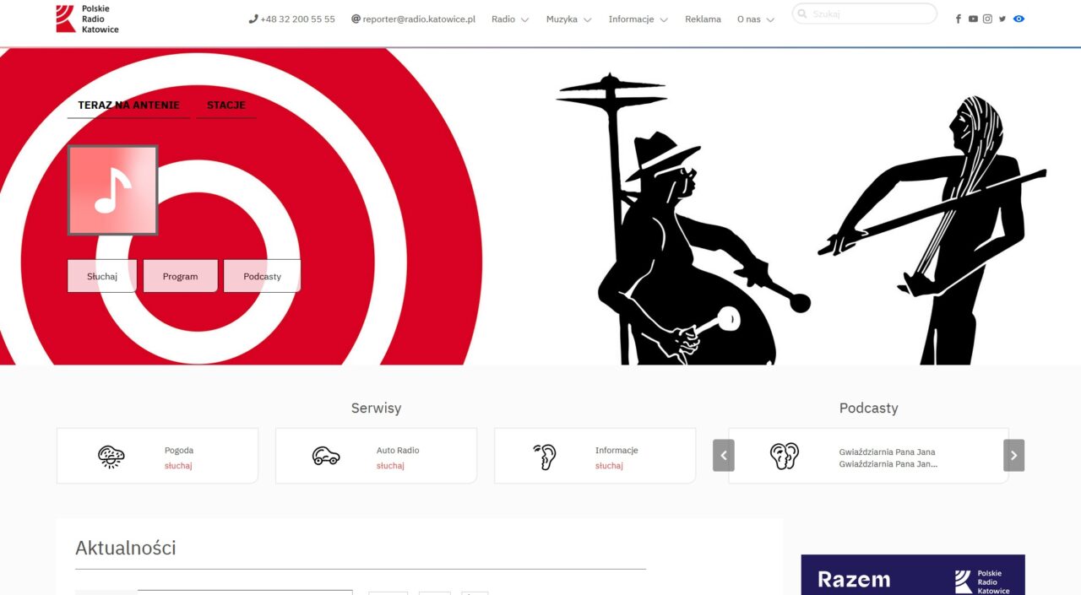Screen dimensions: 1081x595
Task: Switch to the STACJE tab
Action: pyautogui.click(x=226, y=105)
